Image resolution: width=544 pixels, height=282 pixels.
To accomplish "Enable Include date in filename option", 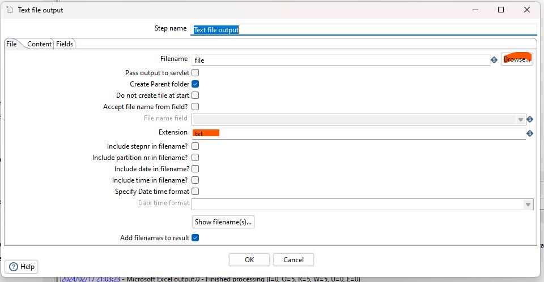I will click(195, 169).
